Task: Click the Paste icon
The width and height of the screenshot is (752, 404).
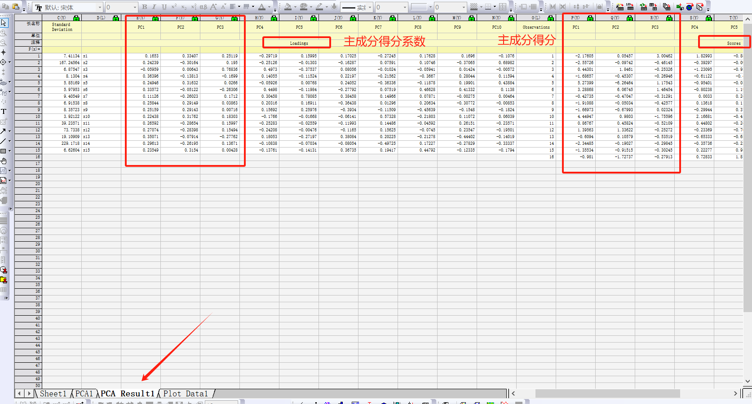Action: [16, 7]
